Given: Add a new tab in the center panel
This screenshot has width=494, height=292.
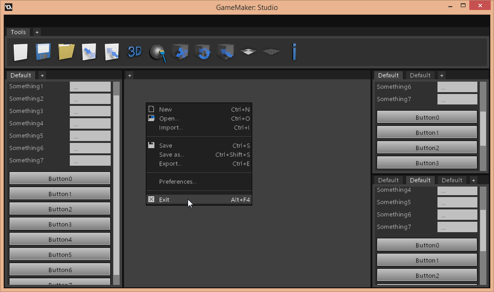Looking at the screenshot, I should 130,75.
